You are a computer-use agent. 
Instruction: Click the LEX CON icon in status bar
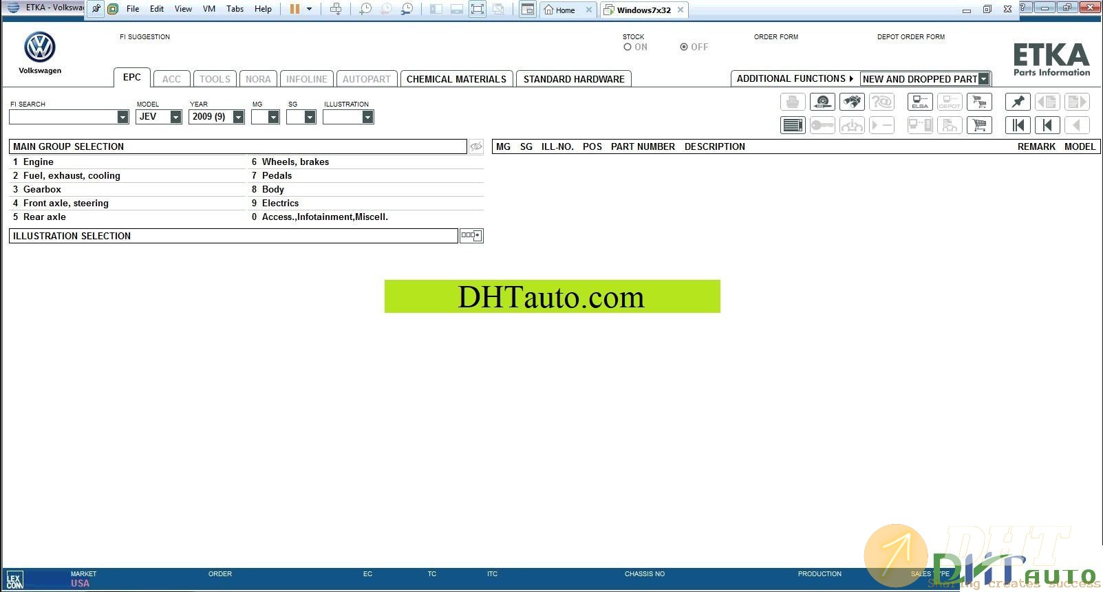coord(14,580)
